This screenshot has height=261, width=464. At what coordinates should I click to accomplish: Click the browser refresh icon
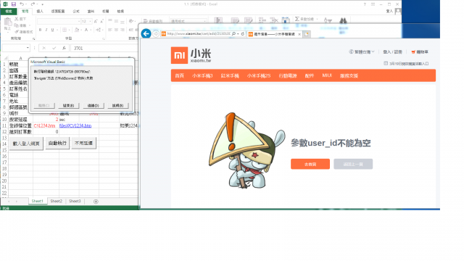point(243,34)
